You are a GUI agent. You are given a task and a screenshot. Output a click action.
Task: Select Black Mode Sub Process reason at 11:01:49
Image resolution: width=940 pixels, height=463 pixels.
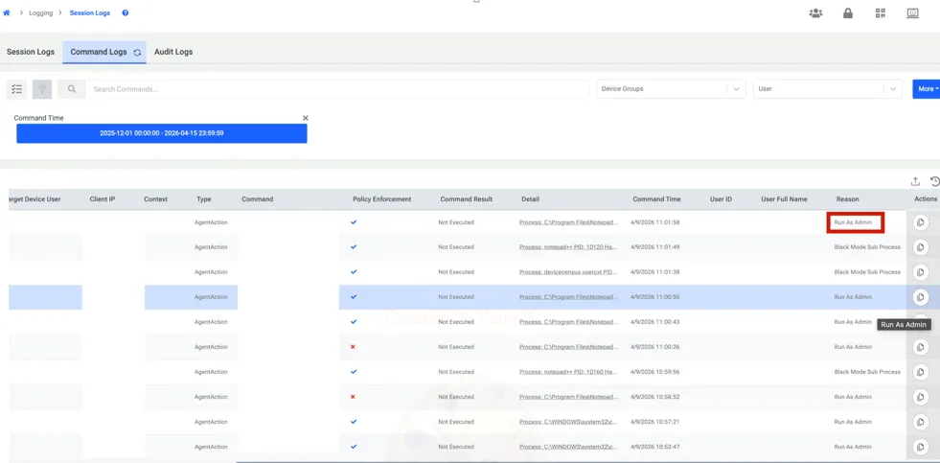pyautogui.click(x=867, y=247)
